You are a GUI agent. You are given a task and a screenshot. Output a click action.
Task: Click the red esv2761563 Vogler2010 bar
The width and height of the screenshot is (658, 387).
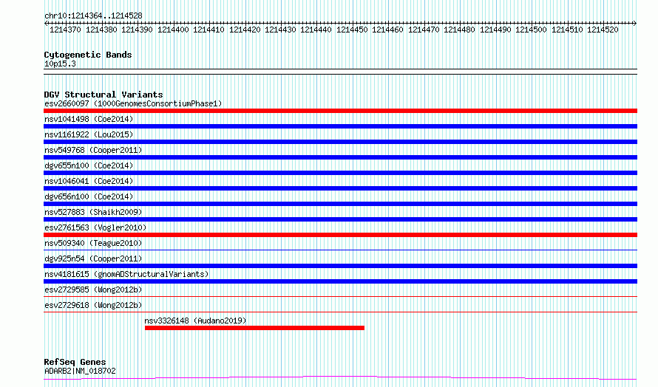click(340, 235)
